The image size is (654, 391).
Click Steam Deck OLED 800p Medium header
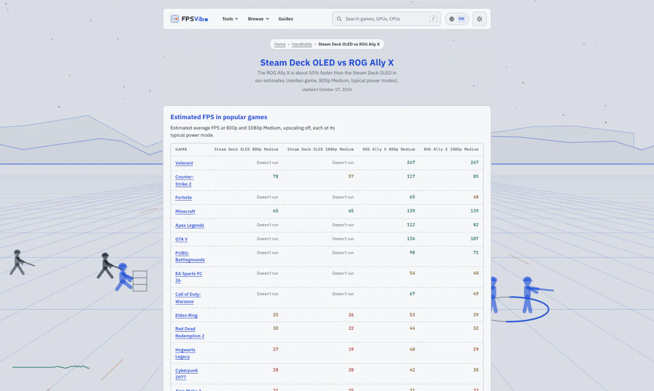click(246, 149)
